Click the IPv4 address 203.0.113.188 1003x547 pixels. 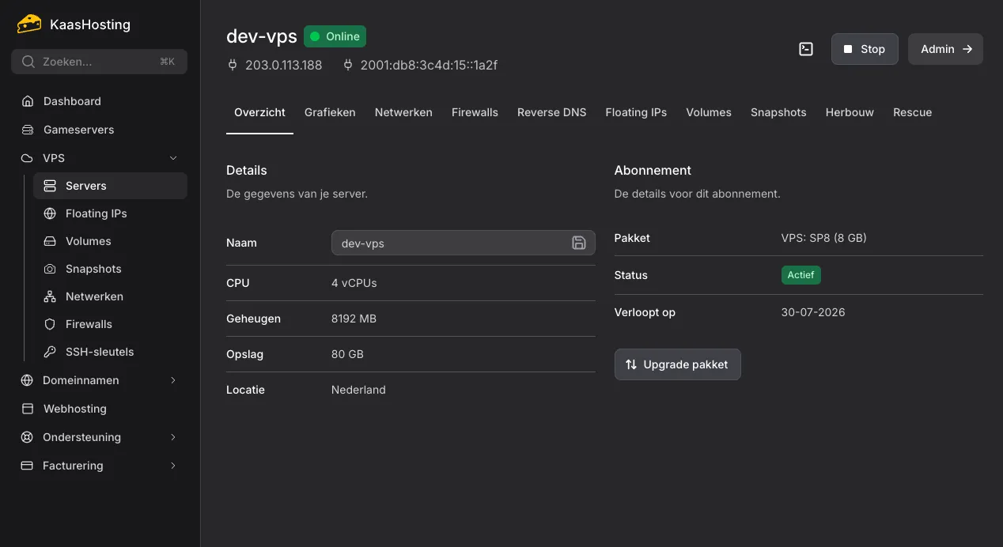tap(283, 65)
